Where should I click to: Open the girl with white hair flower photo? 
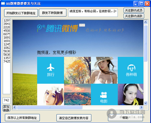point(51,94)
